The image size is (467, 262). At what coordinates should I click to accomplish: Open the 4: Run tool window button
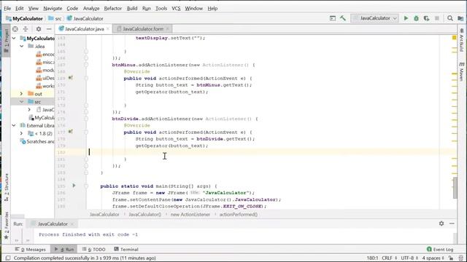(64, 249)
